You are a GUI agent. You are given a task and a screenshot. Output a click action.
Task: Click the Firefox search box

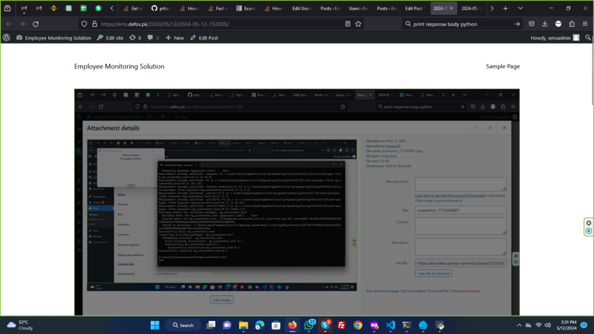(458, 24)
